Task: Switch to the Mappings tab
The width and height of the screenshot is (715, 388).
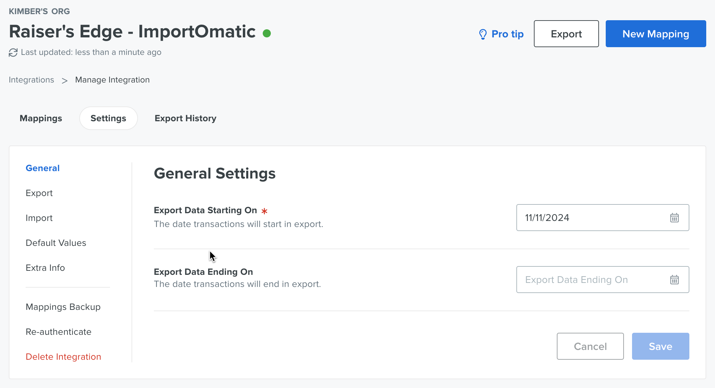Action: [x=41, y=118]
